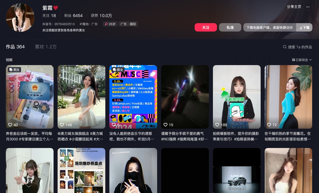This screenshot has height=193, width=319.
Task: Click the heart icon showing 6 likes
Action: pos(114,125)
